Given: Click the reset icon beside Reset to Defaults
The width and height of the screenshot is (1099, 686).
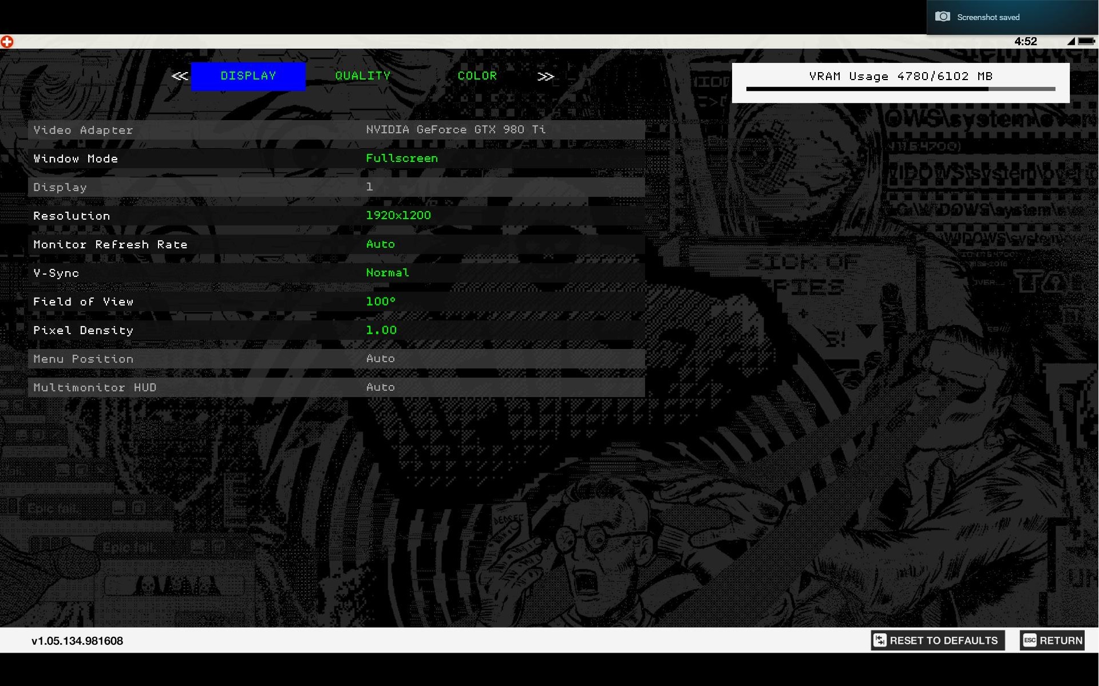Looking at the screenshot, I should tap(880, 640).
